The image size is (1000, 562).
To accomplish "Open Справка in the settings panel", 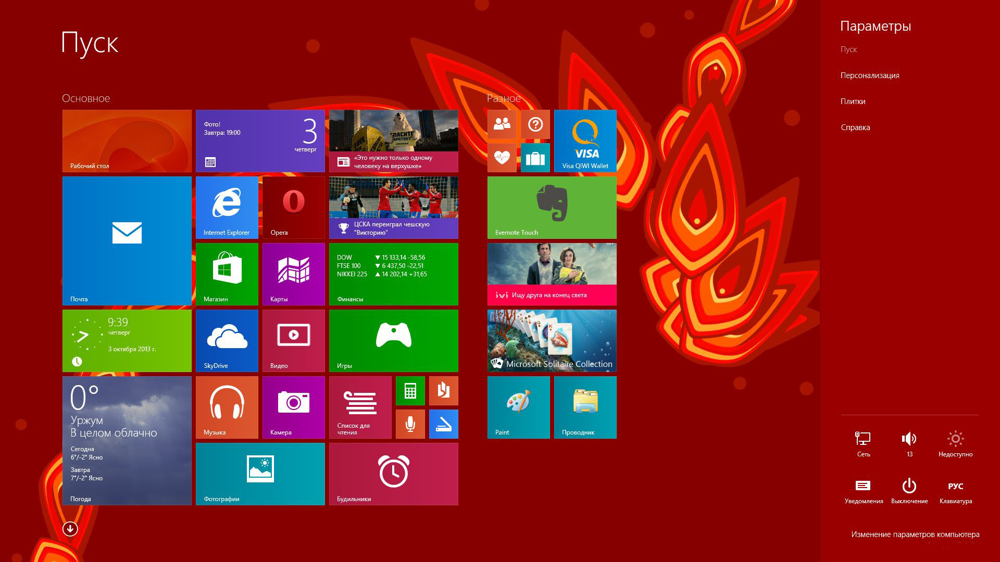I will [855, 127].
